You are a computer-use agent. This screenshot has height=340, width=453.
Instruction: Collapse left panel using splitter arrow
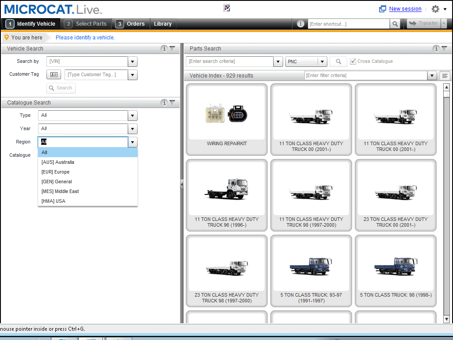(x=182, y=184)
